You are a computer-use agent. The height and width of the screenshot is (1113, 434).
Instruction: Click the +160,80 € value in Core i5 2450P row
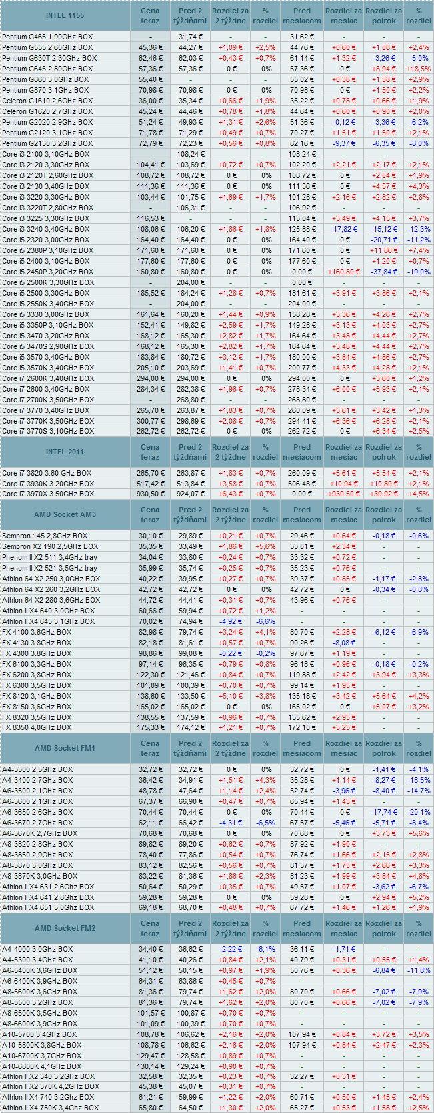pyautogui.click(x=344, y=272)
